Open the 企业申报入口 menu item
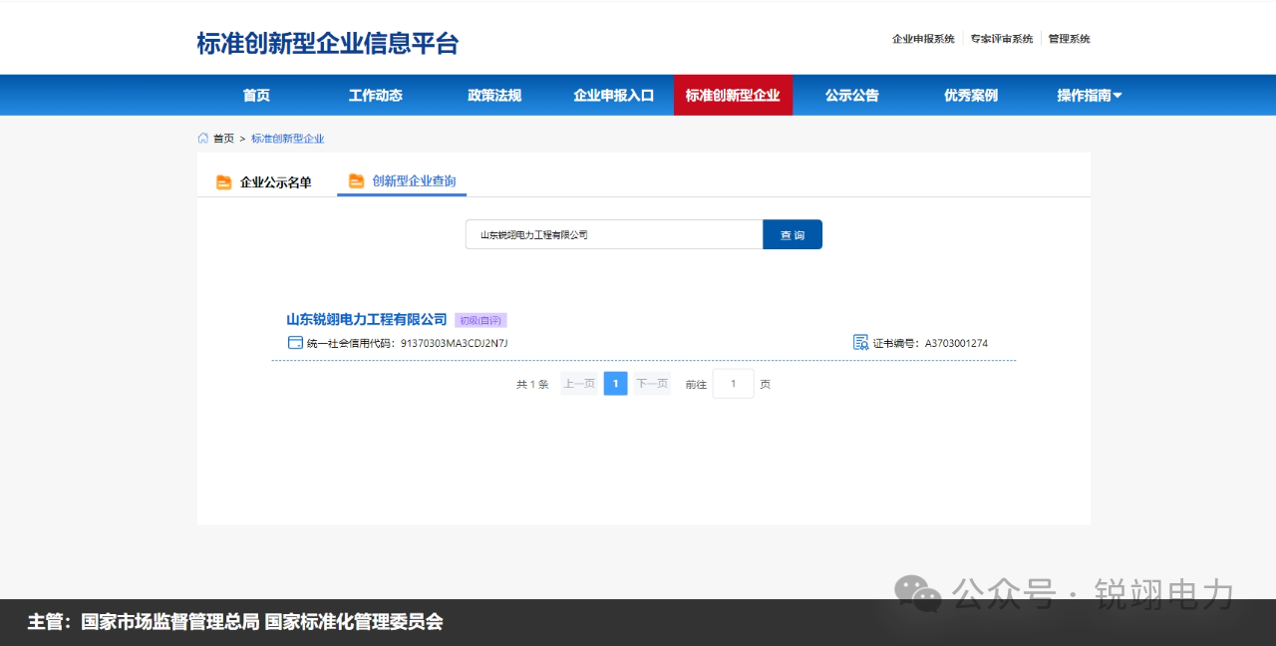The height and width of the screenshot is (646, 1276). click(614, 96)
